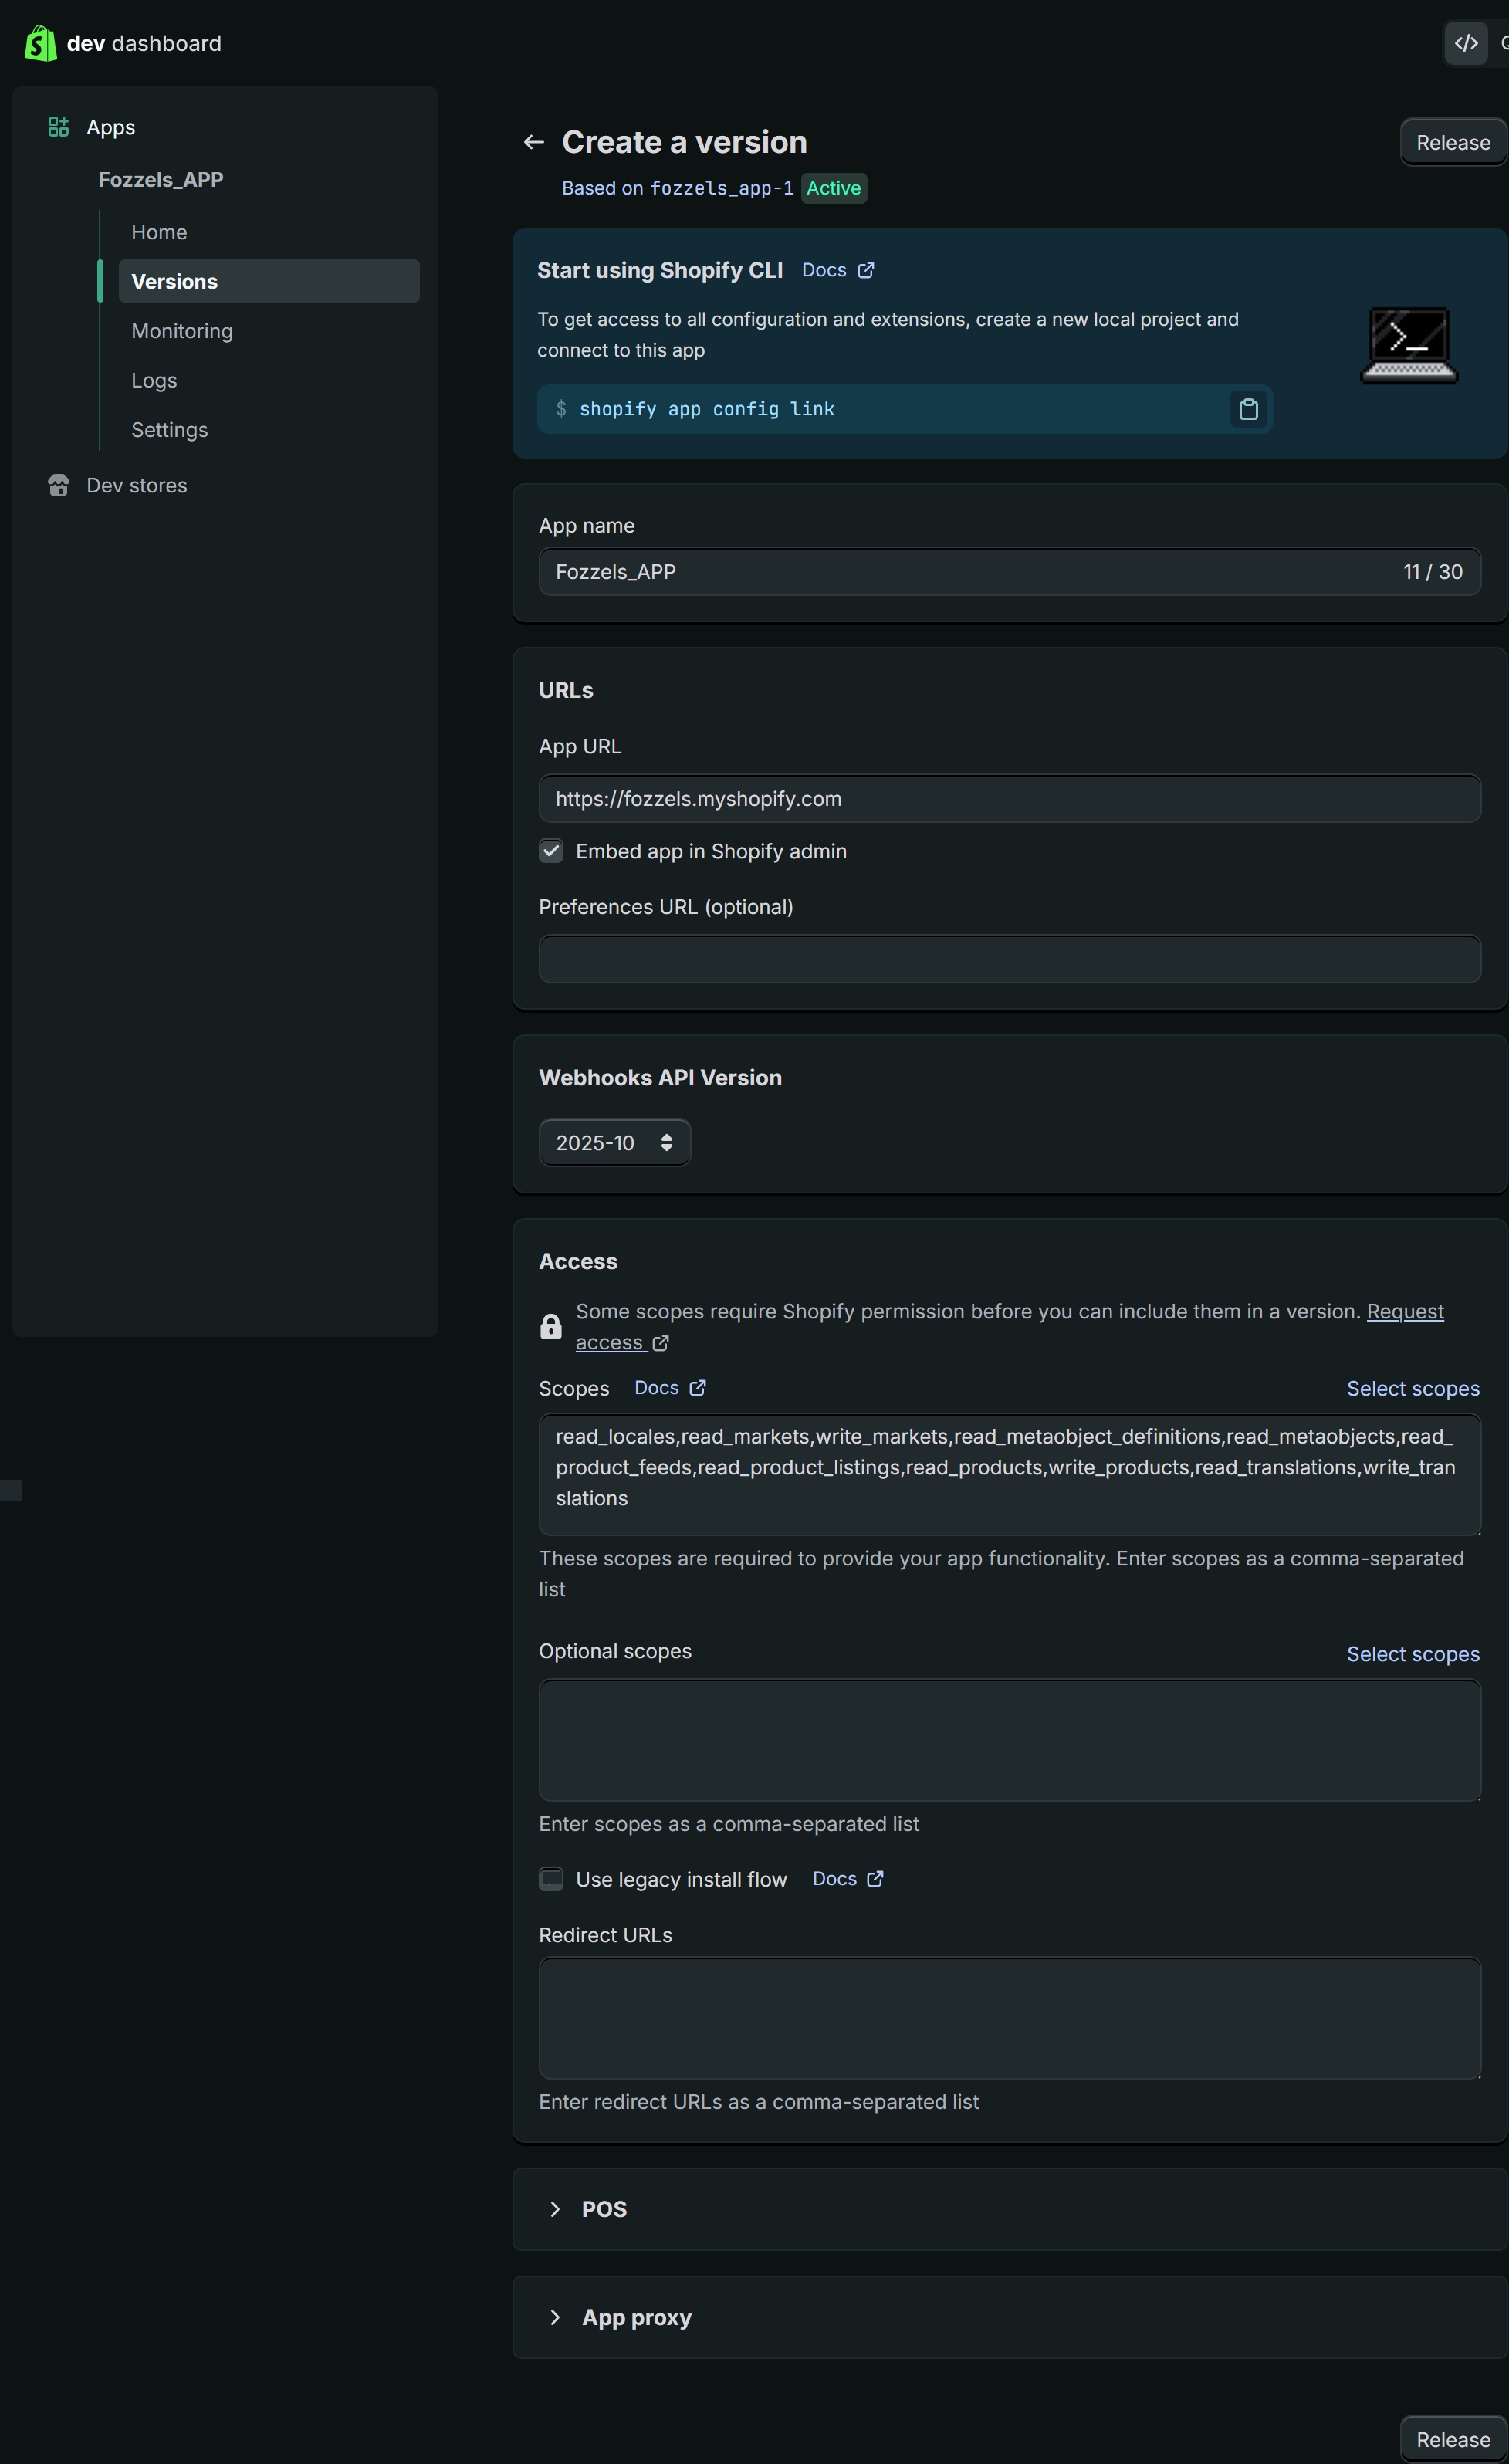Open the Webhooks API Version 2025-10 dropdown
The height and width of the screenshot is (2464, 1509).
(614, 1143)
